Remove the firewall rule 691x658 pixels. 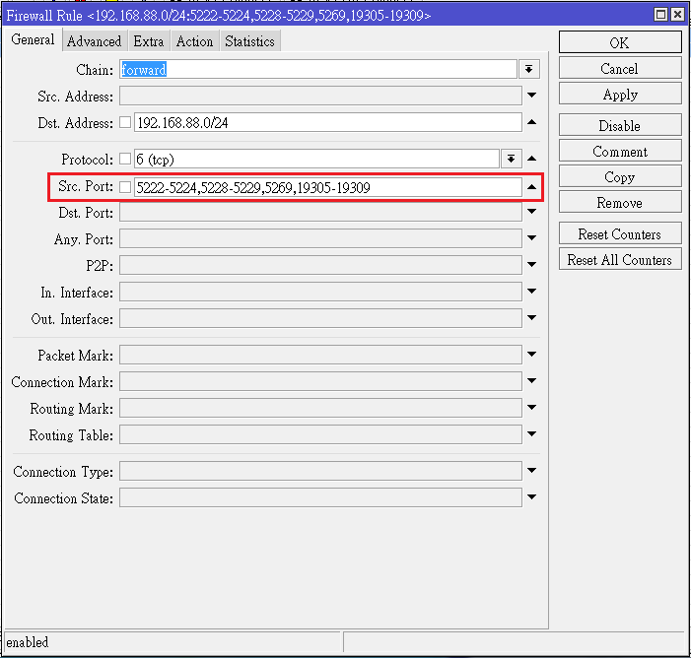click(x=620, y=203)
